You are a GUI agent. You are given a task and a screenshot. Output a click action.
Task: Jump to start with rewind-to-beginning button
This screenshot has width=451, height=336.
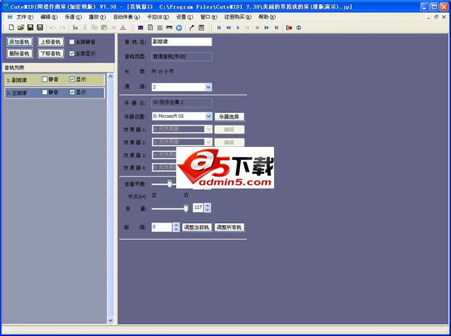[219, 28]
